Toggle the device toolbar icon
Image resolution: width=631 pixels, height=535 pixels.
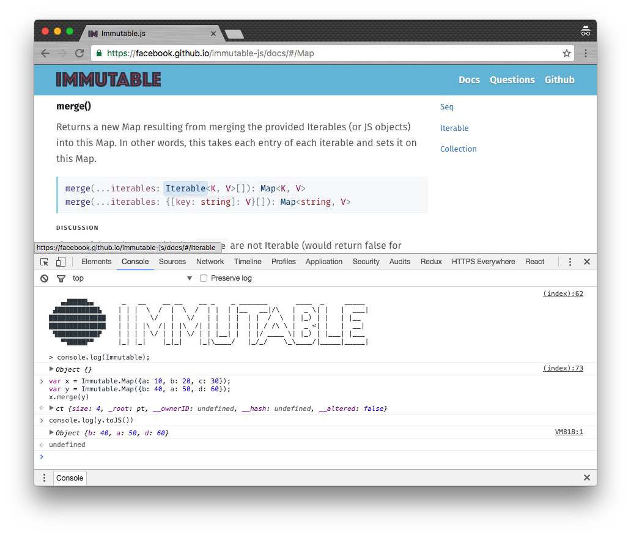point(61,262)
